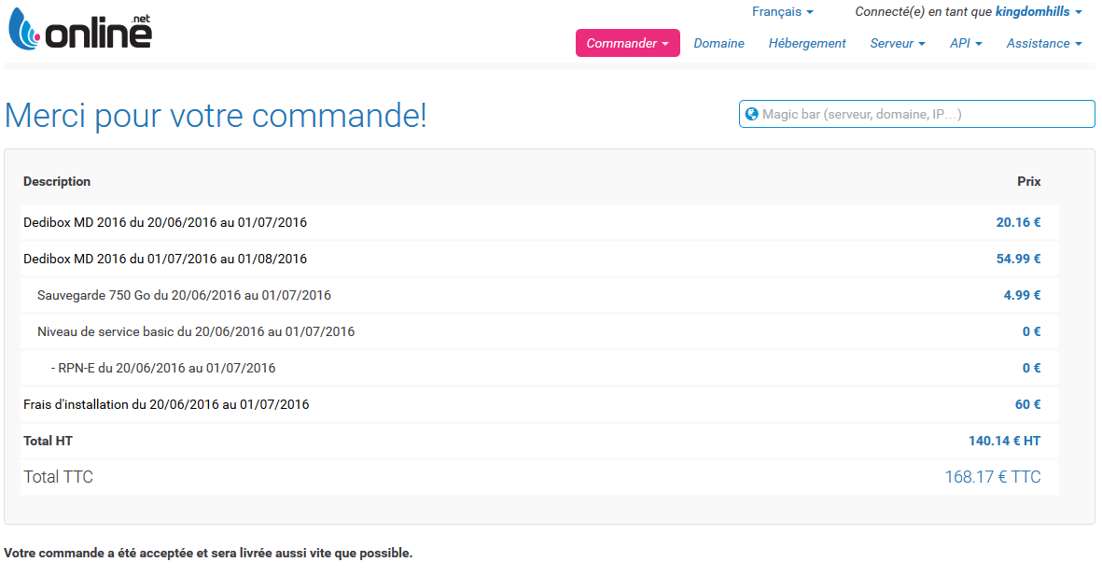Click the Sauvegarde 750 Go line
1102x576 pixels.
[x=184, y=295]
